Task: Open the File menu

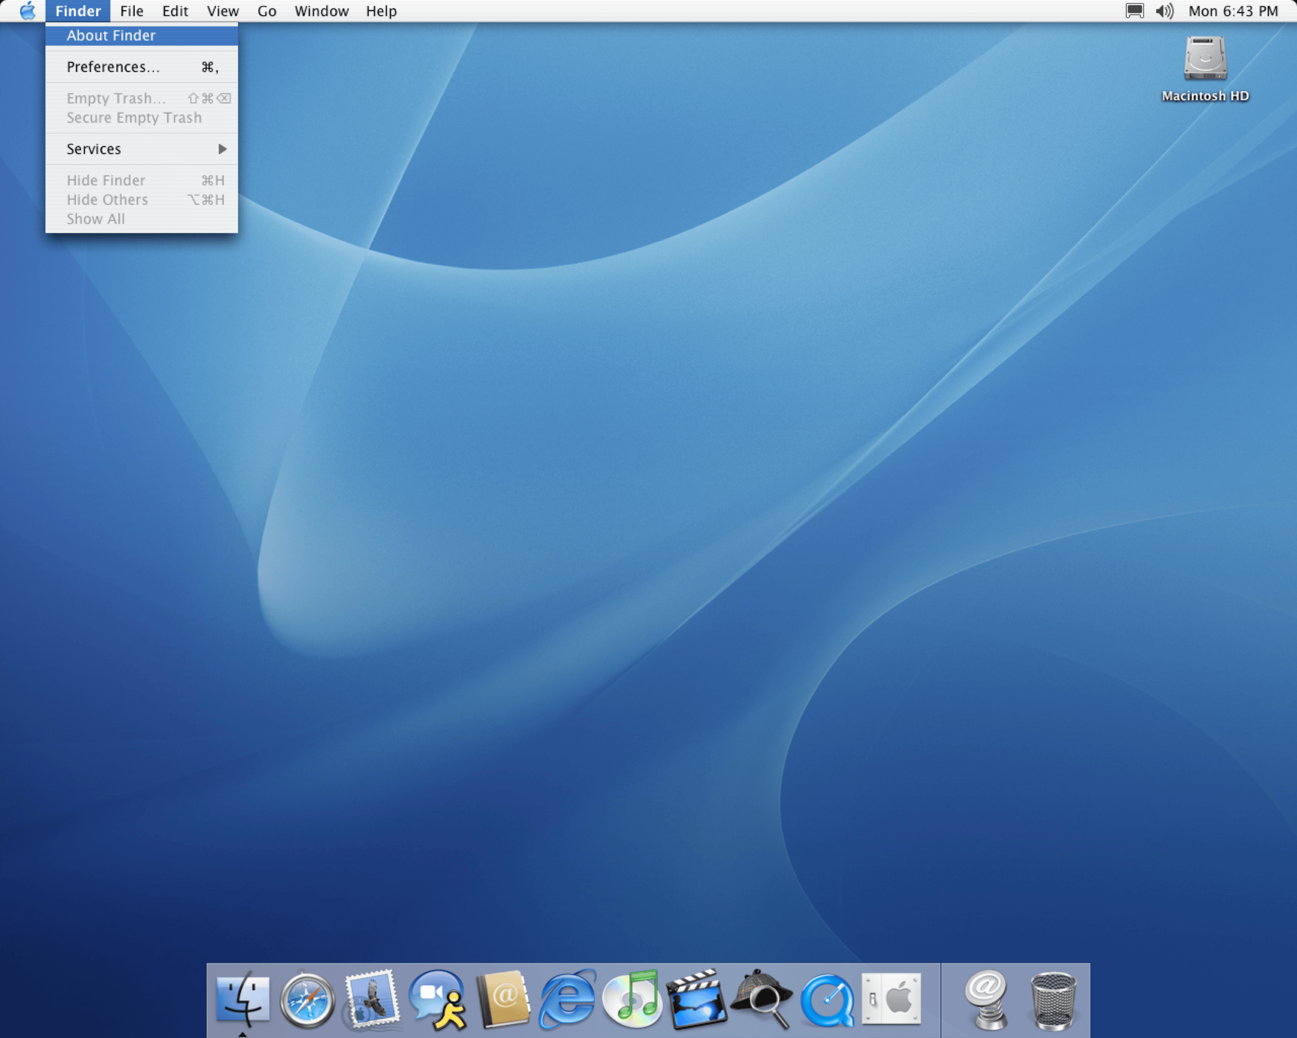Action: coord(132,11)
